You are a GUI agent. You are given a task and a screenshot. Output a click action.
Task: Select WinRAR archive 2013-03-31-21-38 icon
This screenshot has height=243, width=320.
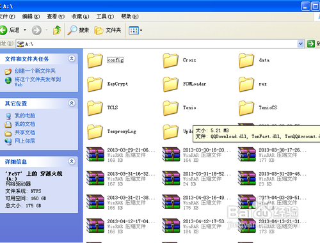(95, 201)
